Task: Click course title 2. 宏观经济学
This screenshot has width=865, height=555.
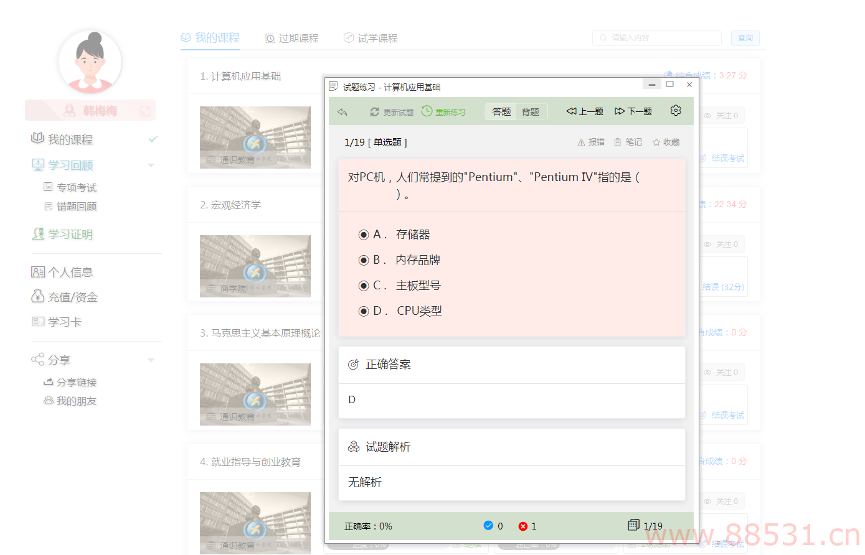Action: [x=230, y=205]
